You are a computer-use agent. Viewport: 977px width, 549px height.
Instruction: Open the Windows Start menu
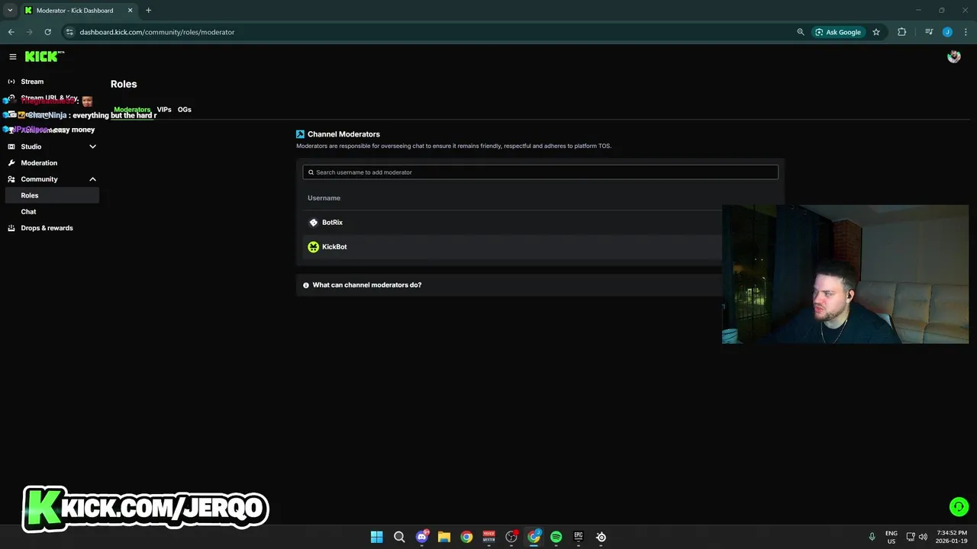click(x=376, y=537)
